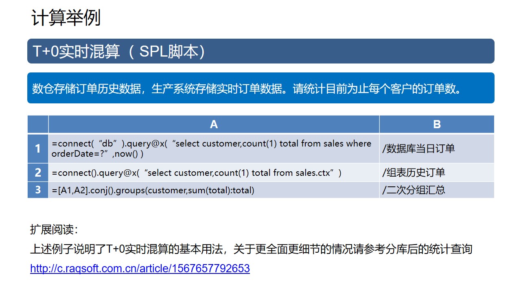This screenshot has width=521, height=293.
Task: Select column header B in the table
Action: 437,125
